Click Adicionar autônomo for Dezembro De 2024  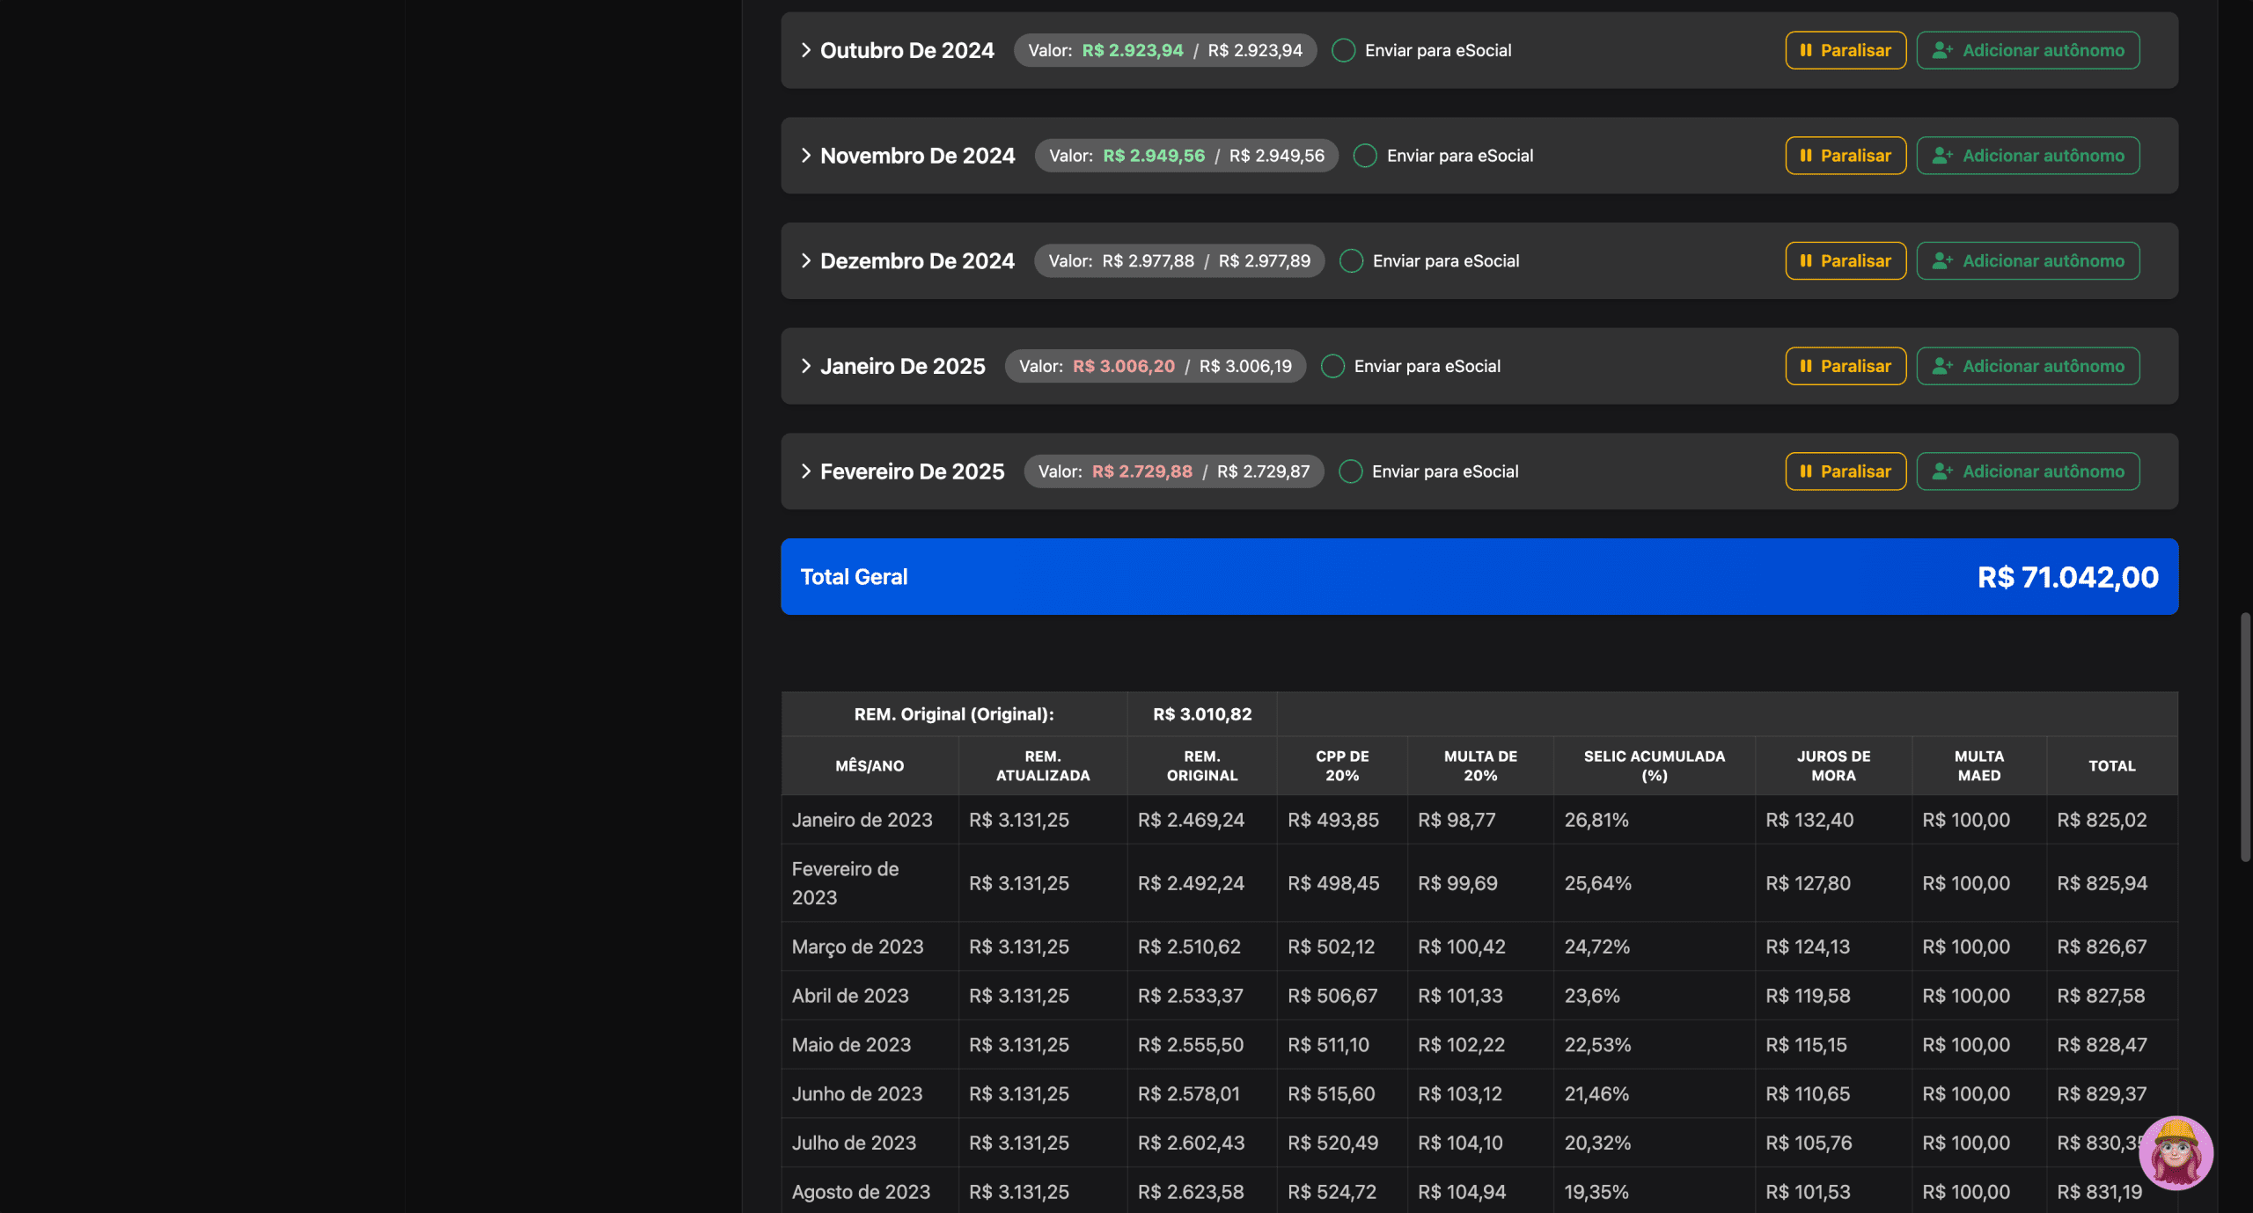click(2028, 261)
